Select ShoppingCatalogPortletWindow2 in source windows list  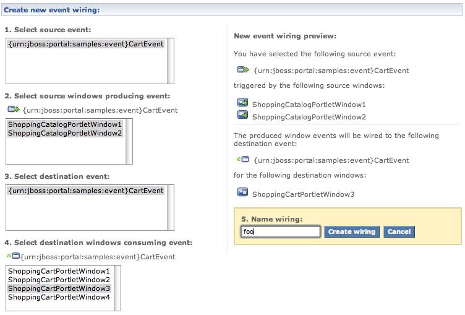65,133
